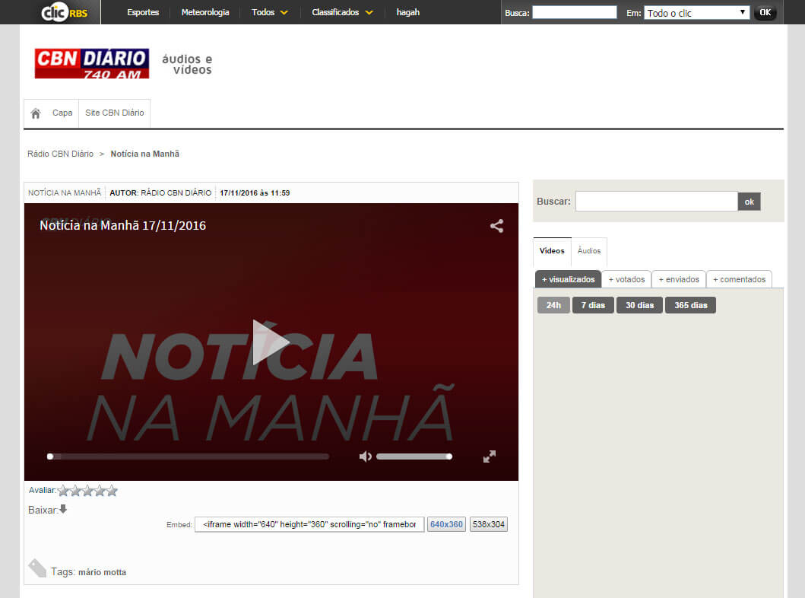Open Meteorologia in the top bar
Screen dimensions: 805x598
204,12
